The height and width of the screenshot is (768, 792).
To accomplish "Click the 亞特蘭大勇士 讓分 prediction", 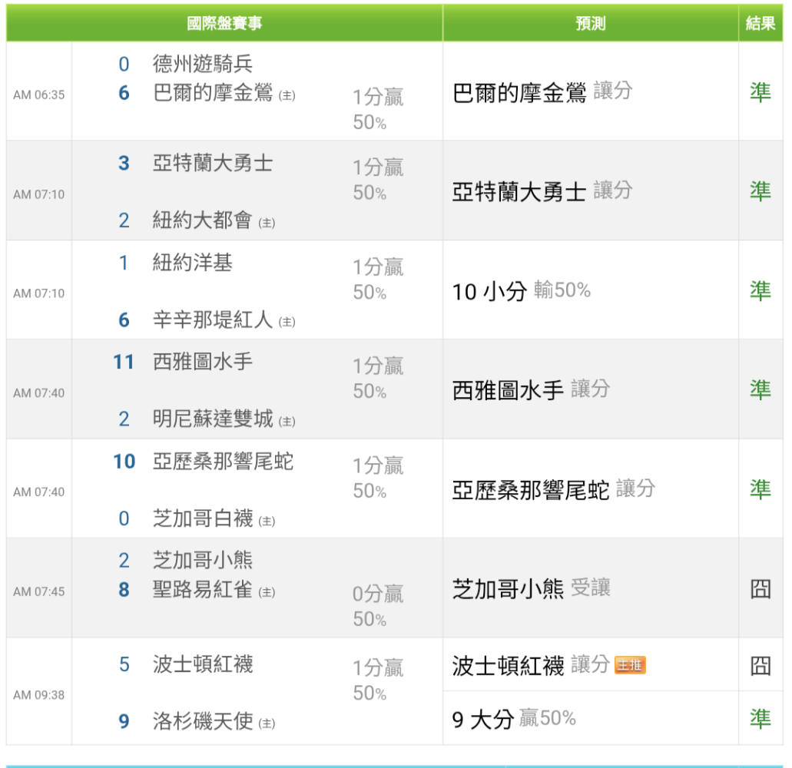I will [x=542, y=191].
